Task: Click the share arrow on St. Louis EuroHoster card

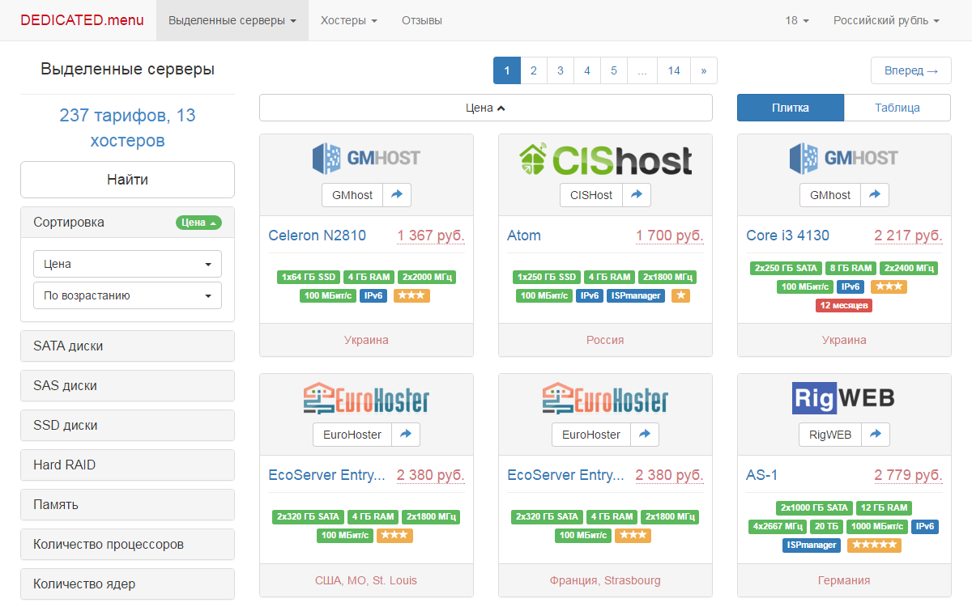Action: pyautogui.click(x=406, y=435)
